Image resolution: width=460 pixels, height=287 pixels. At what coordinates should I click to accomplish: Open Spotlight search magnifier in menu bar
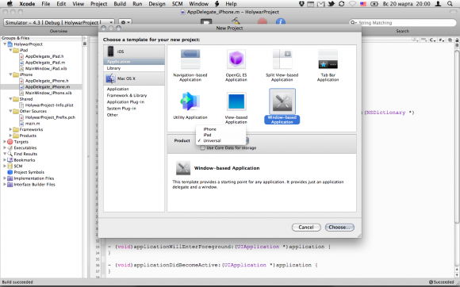(x=450, y=4)
